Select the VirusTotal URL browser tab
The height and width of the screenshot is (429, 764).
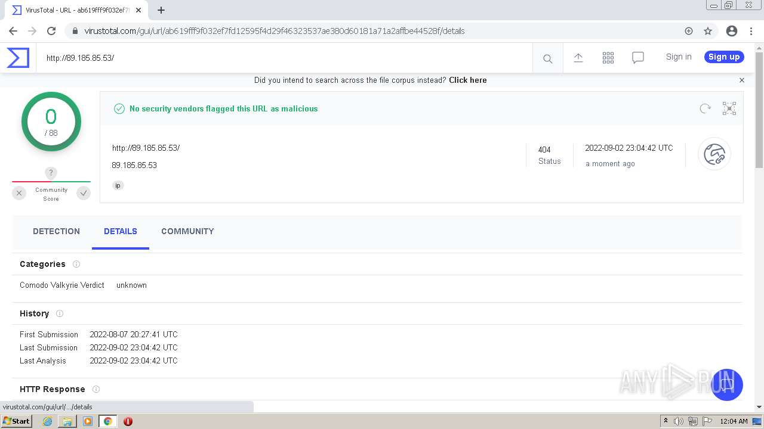click(76, 10)
